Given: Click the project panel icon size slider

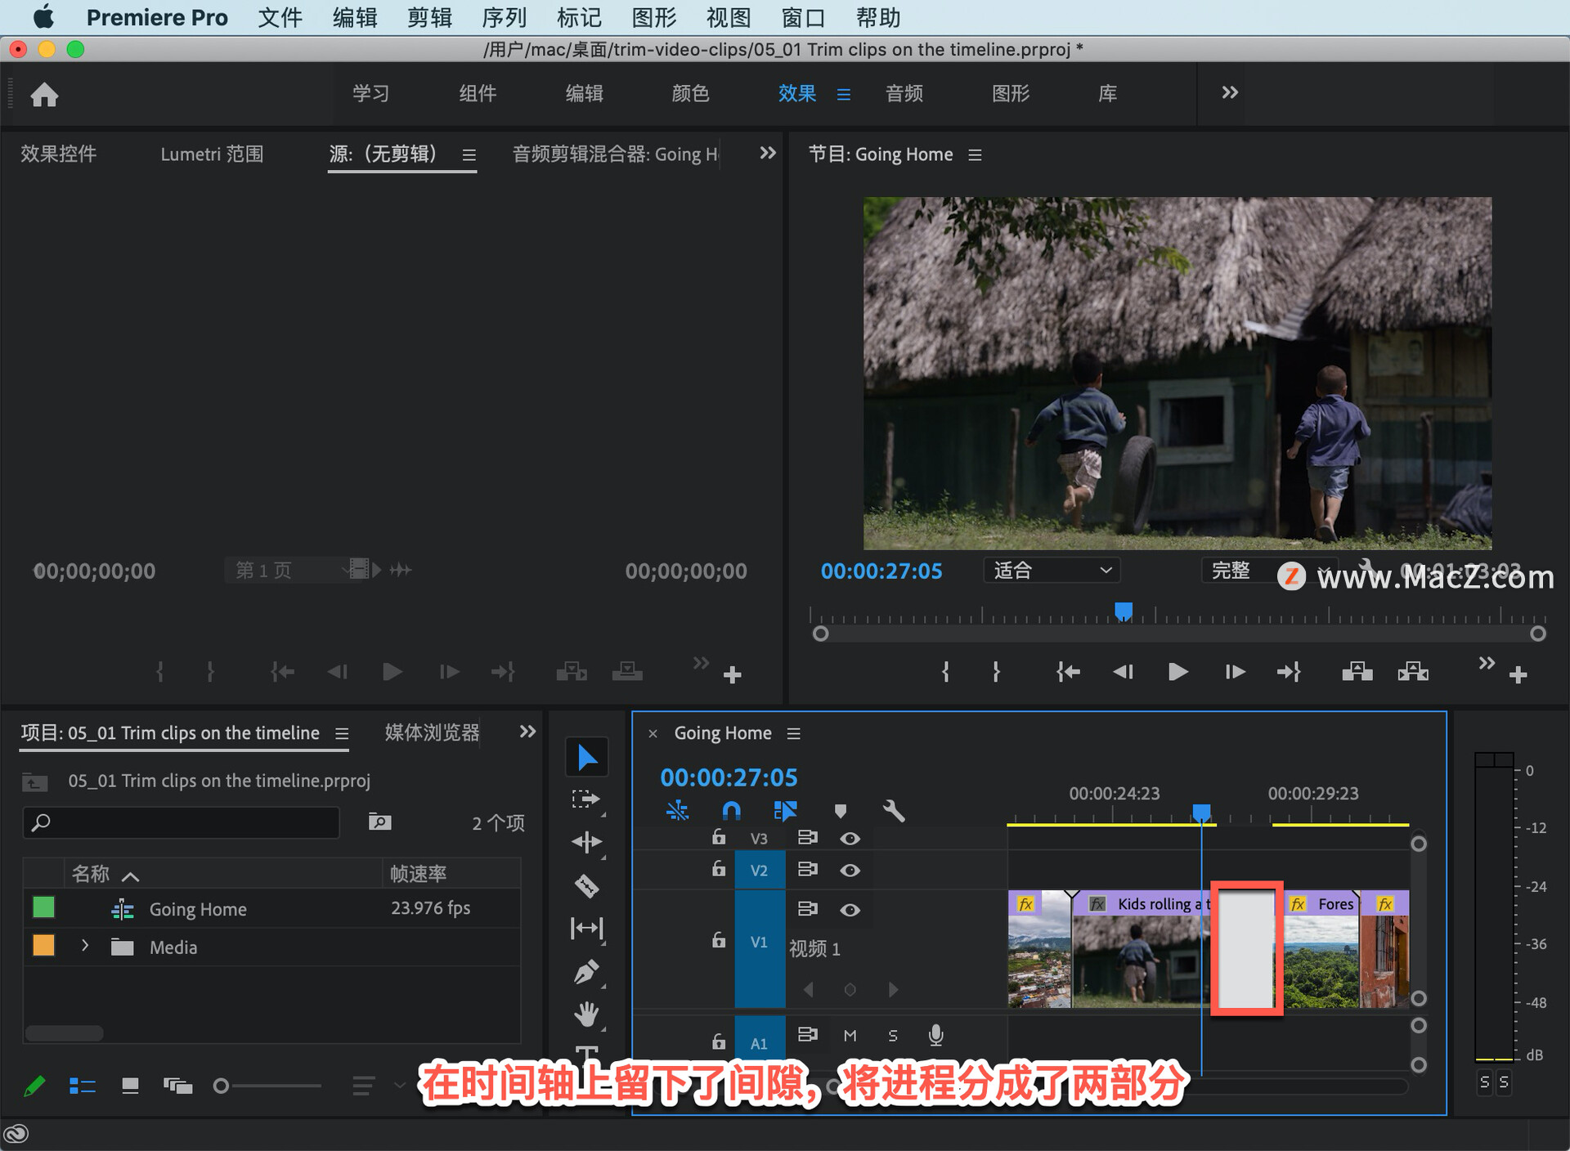Looking at the screenshot, I should tap(222, 1086).
